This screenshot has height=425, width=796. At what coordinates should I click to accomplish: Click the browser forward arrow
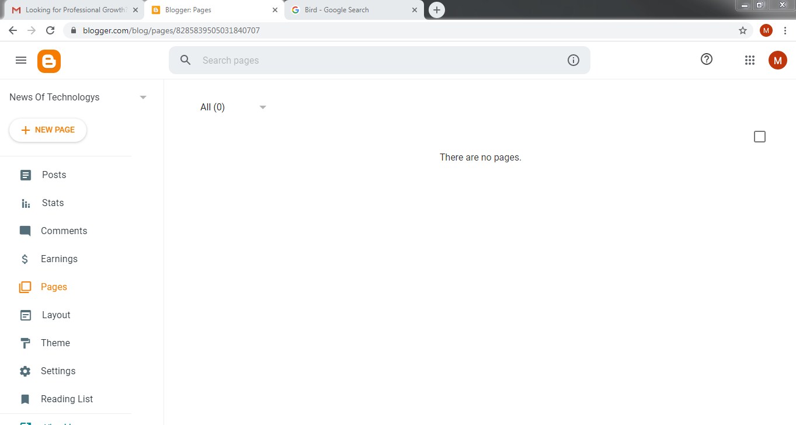click(32, 30)
